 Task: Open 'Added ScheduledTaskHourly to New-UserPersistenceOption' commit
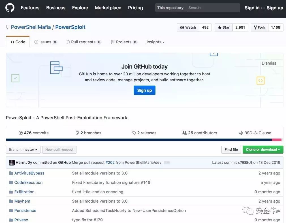point(129,211)
